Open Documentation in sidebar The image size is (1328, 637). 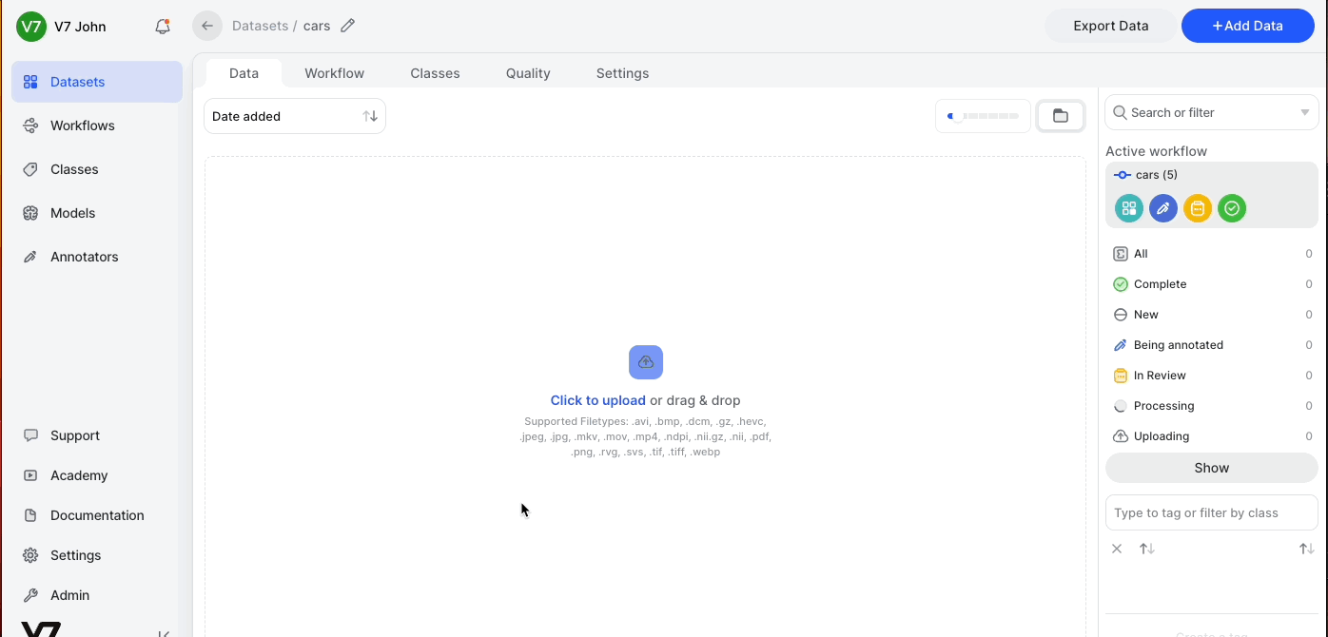coord(97,515)
